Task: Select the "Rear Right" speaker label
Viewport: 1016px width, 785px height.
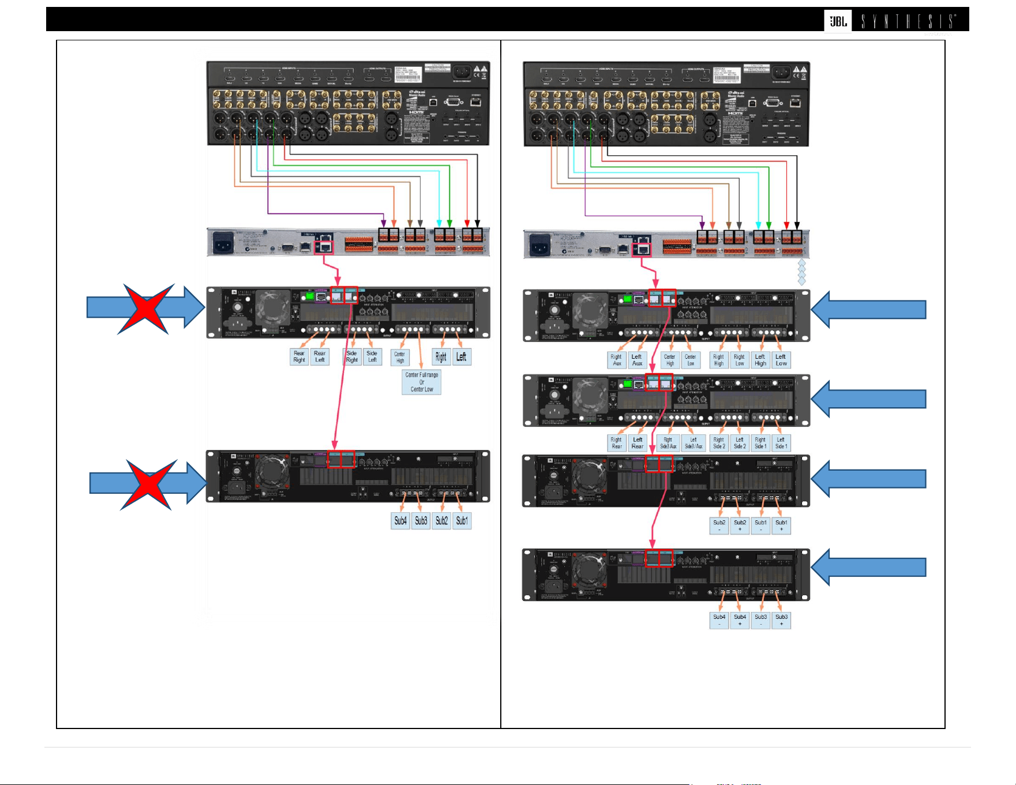Action: (299, 356)
